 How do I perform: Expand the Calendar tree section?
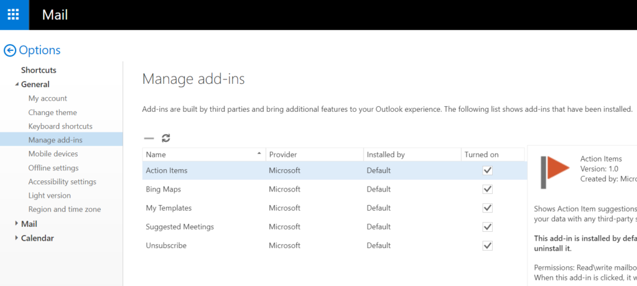(17, 238)
